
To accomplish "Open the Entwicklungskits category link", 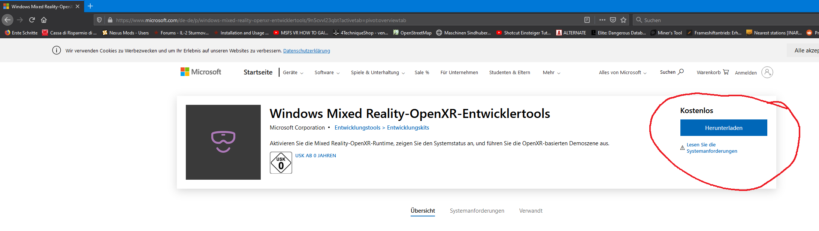I will tap(408, 128).
